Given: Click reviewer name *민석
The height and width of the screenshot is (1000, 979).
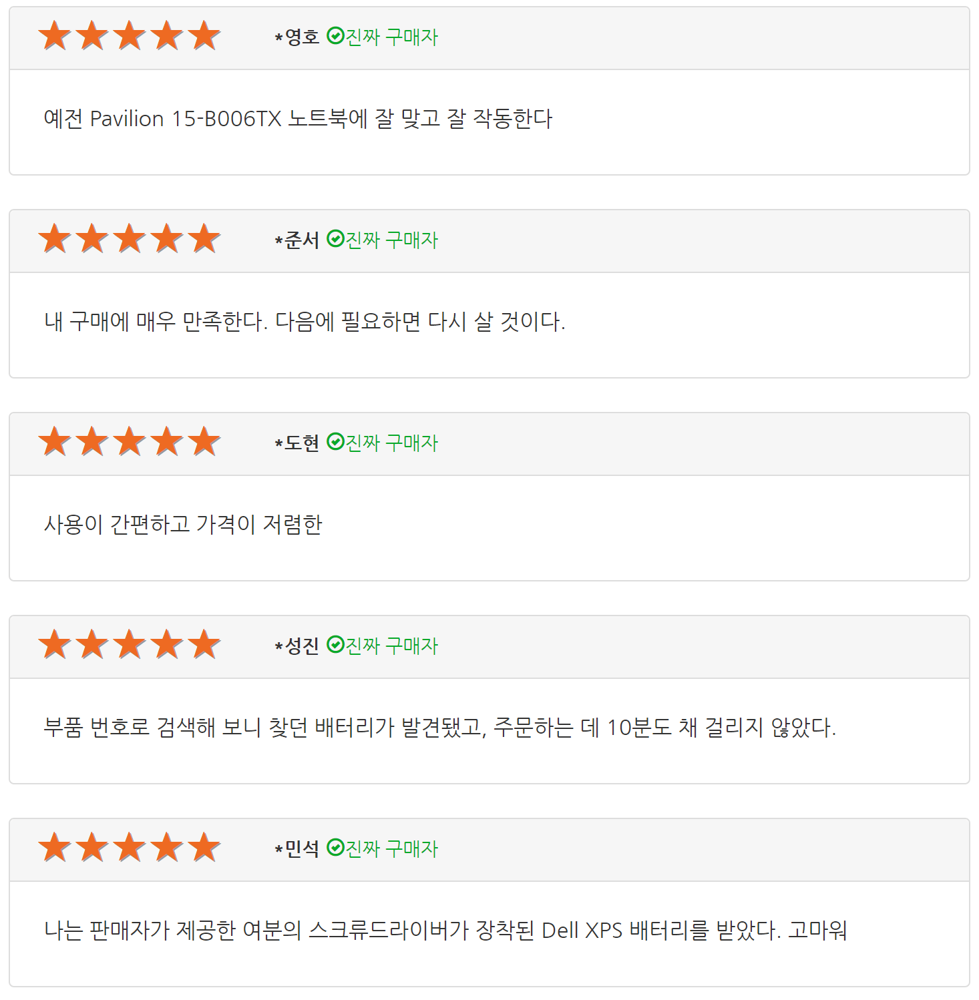Looking at the screenshot, I should (297, 848).
